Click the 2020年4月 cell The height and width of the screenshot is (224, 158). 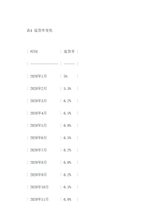pyautogui.click(x=38, y=113)
